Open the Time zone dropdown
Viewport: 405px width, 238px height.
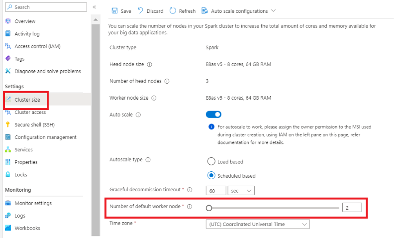click(258, 225)
